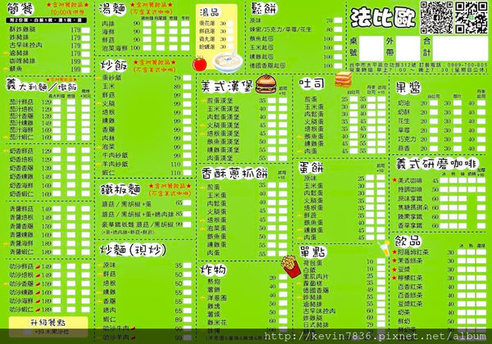Click the juice glass icon beside 飲品
The height and width of the screenshot is (344, 492).
click(x=384, y=248)
